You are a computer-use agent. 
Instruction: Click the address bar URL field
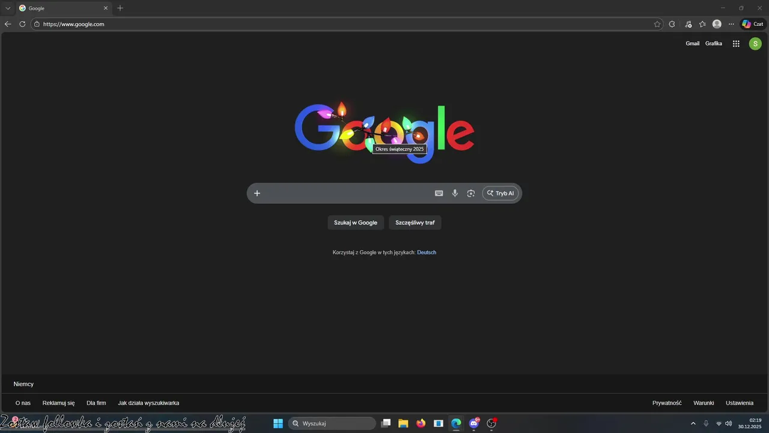point(345,24)
